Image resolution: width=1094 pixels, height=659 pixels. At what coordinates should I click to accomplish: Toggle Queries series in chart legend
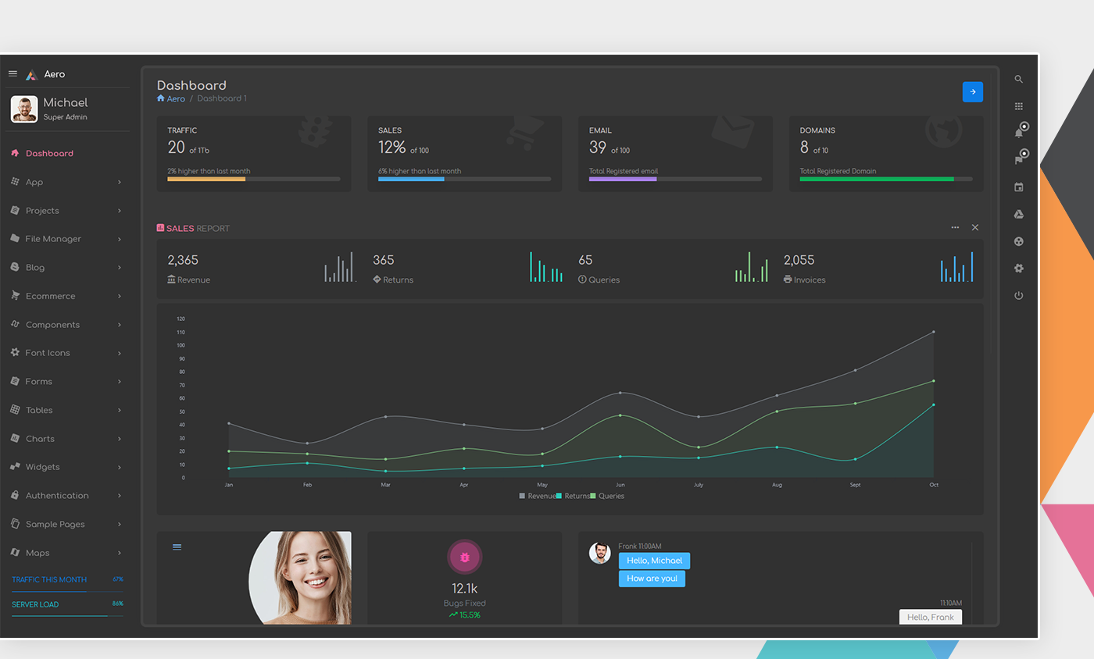click(607, 497)
